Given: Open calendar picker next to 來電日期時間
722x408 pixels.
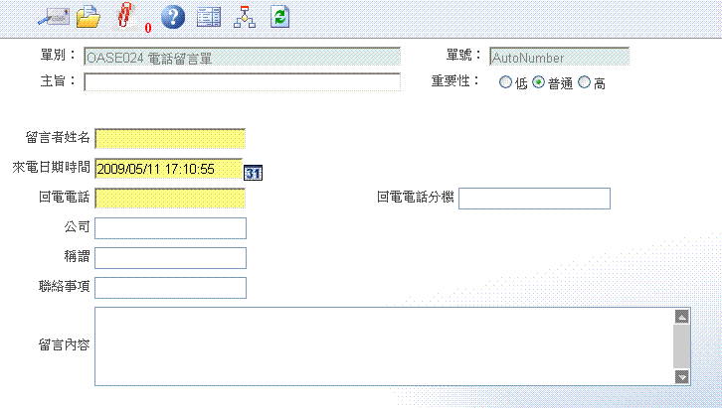Looking at the screenshot, I should (254, 172).
